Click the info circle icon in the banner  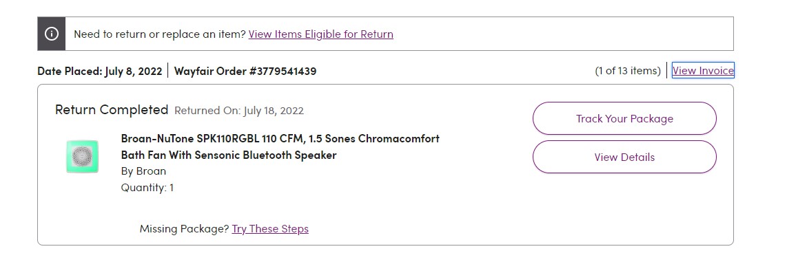[x=52, y=34]
